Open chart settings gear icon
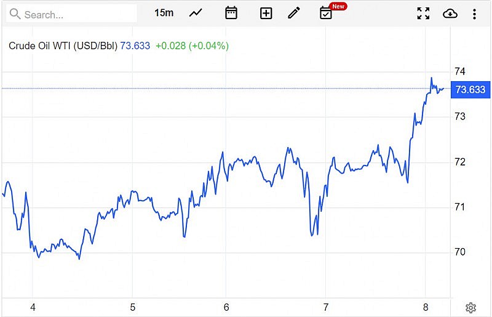The height and width of the screenshot is (317, 492). (x=471, y=308)
